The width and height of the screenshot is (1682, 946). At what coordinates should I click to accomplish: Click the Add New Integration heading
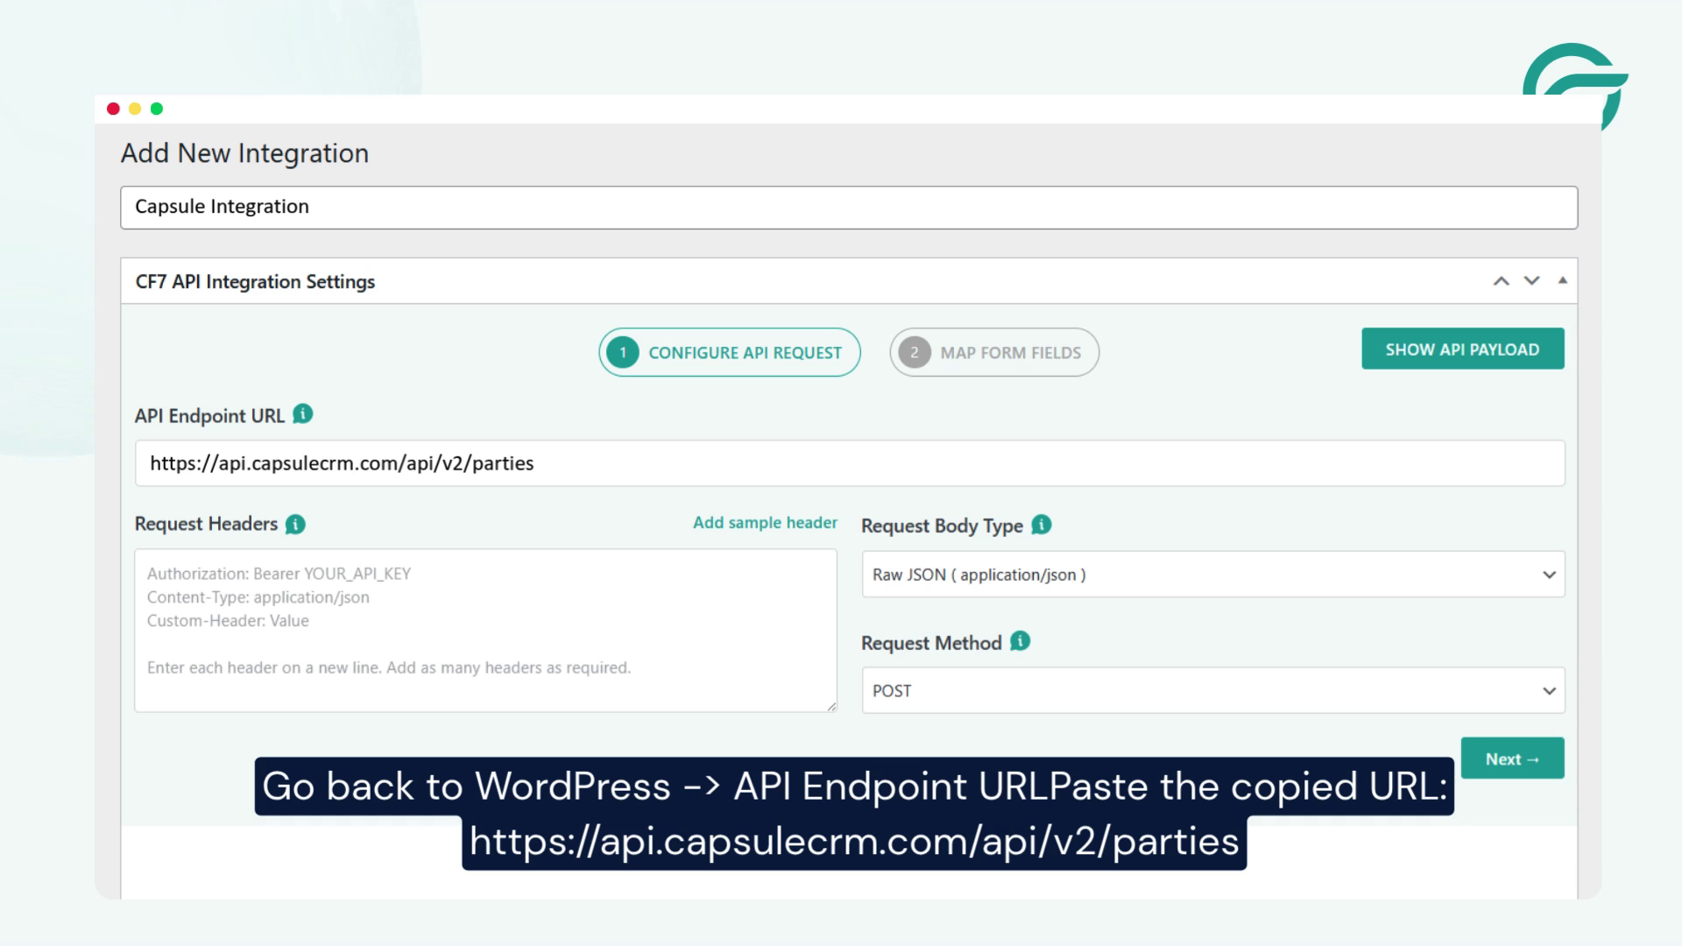(x=244, y=153)
